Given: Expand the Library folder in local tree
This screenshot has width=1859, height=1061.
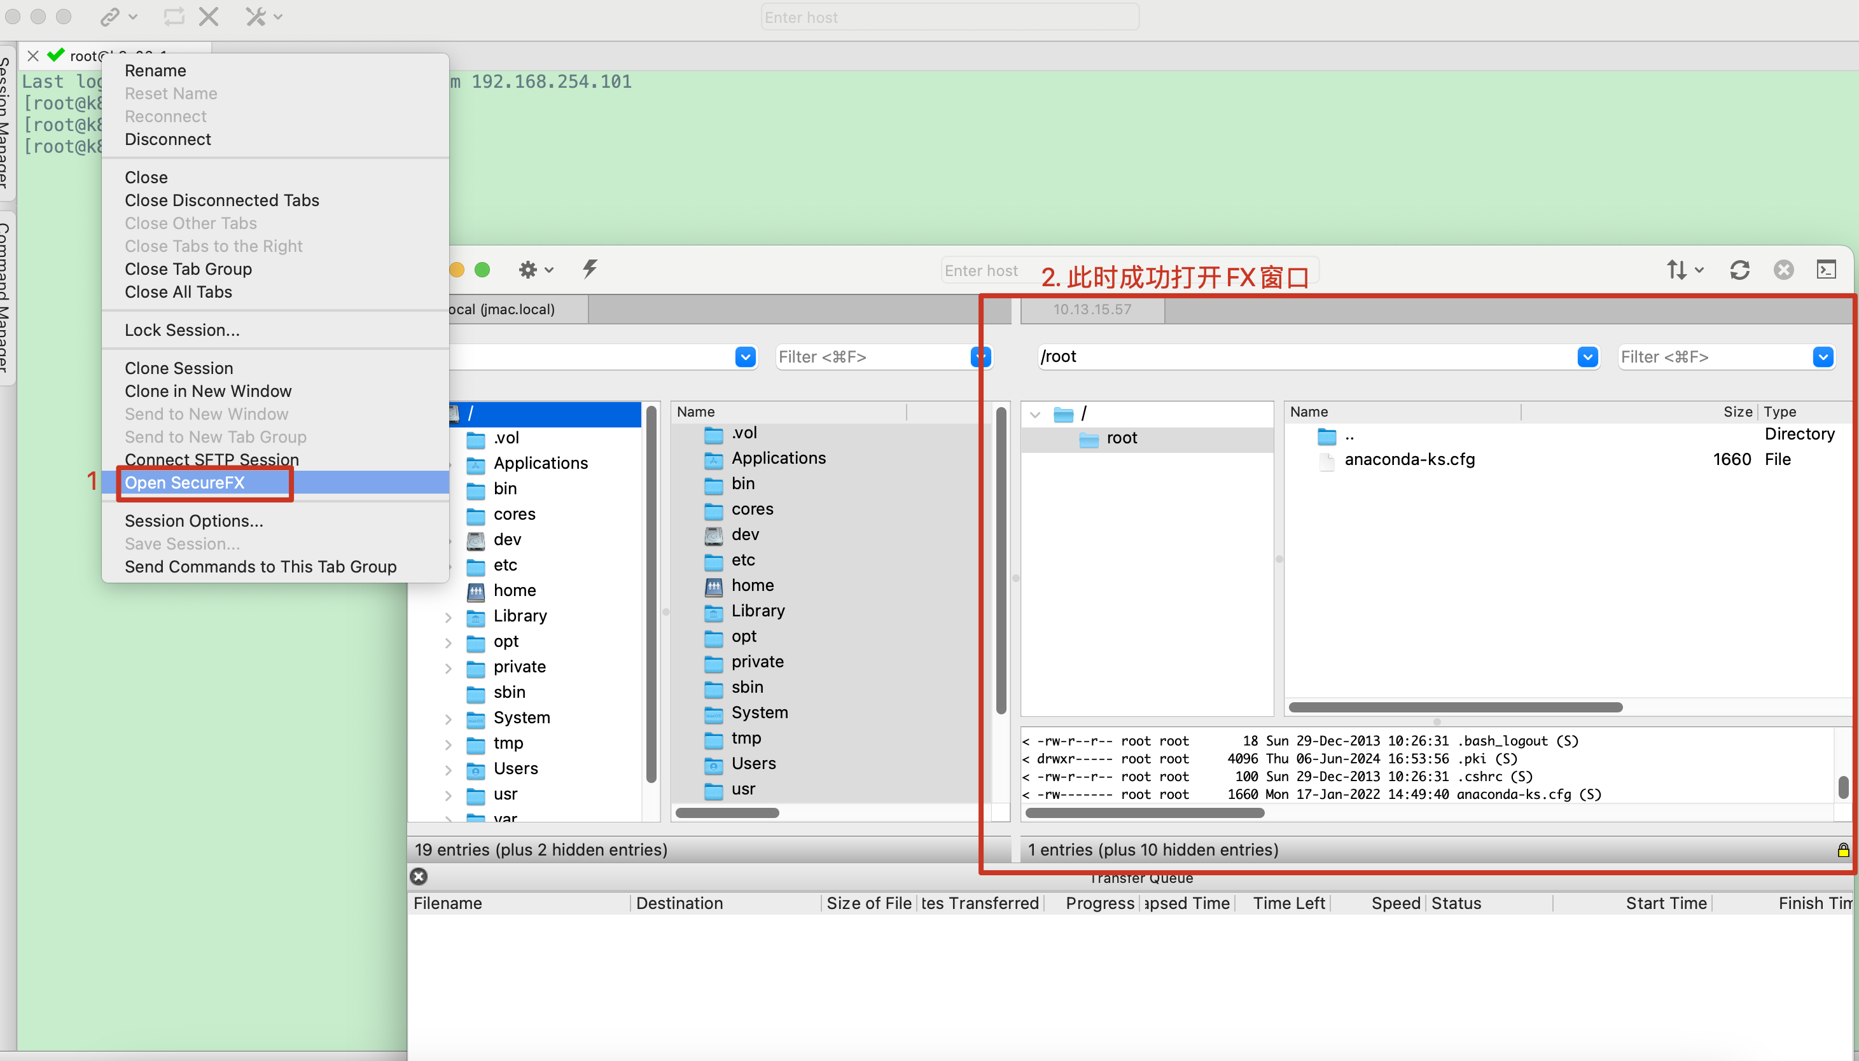Looking at the screenshot, I should tap(448, 616).
